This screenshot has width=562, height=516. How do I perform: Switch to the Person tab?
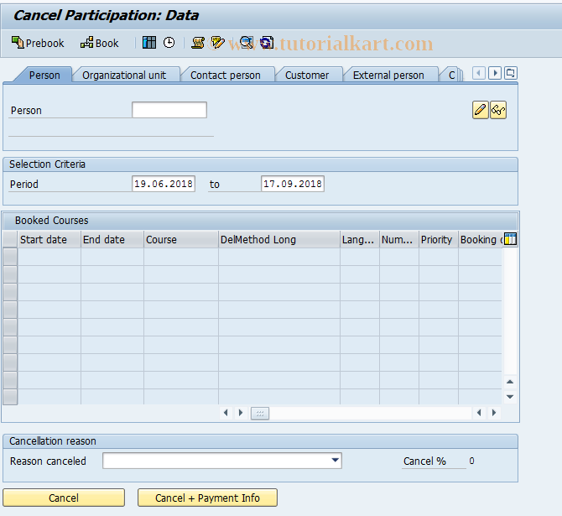point(44,76)
